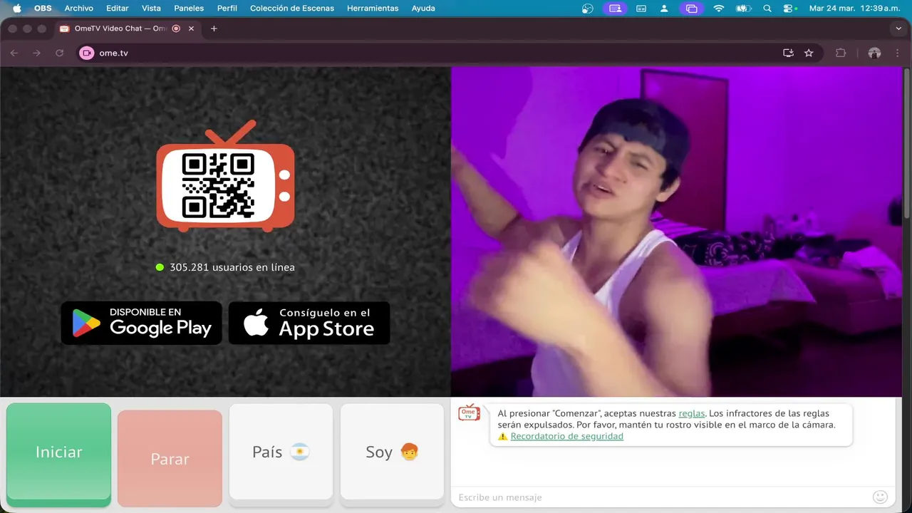This screenshot has height=513, width=912.
Task: Click the recording indicator on the tab
Action: (x=176, y=28)
